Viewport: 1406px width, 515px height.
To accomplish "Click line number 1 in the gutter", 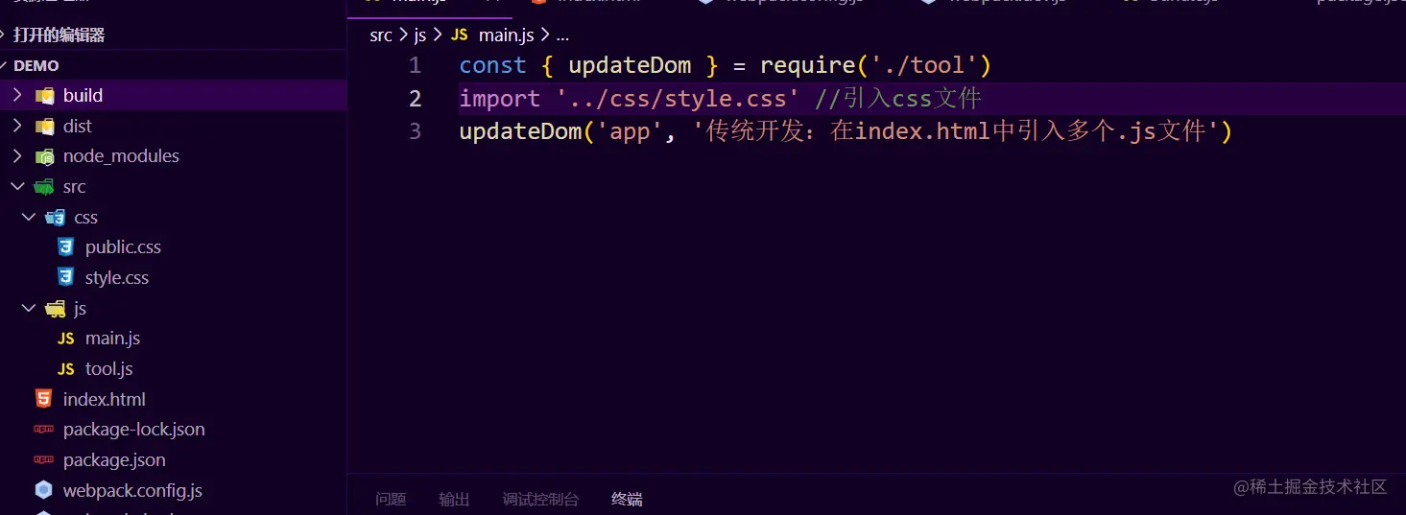I will pyautogui.click(x=415, y=66).
